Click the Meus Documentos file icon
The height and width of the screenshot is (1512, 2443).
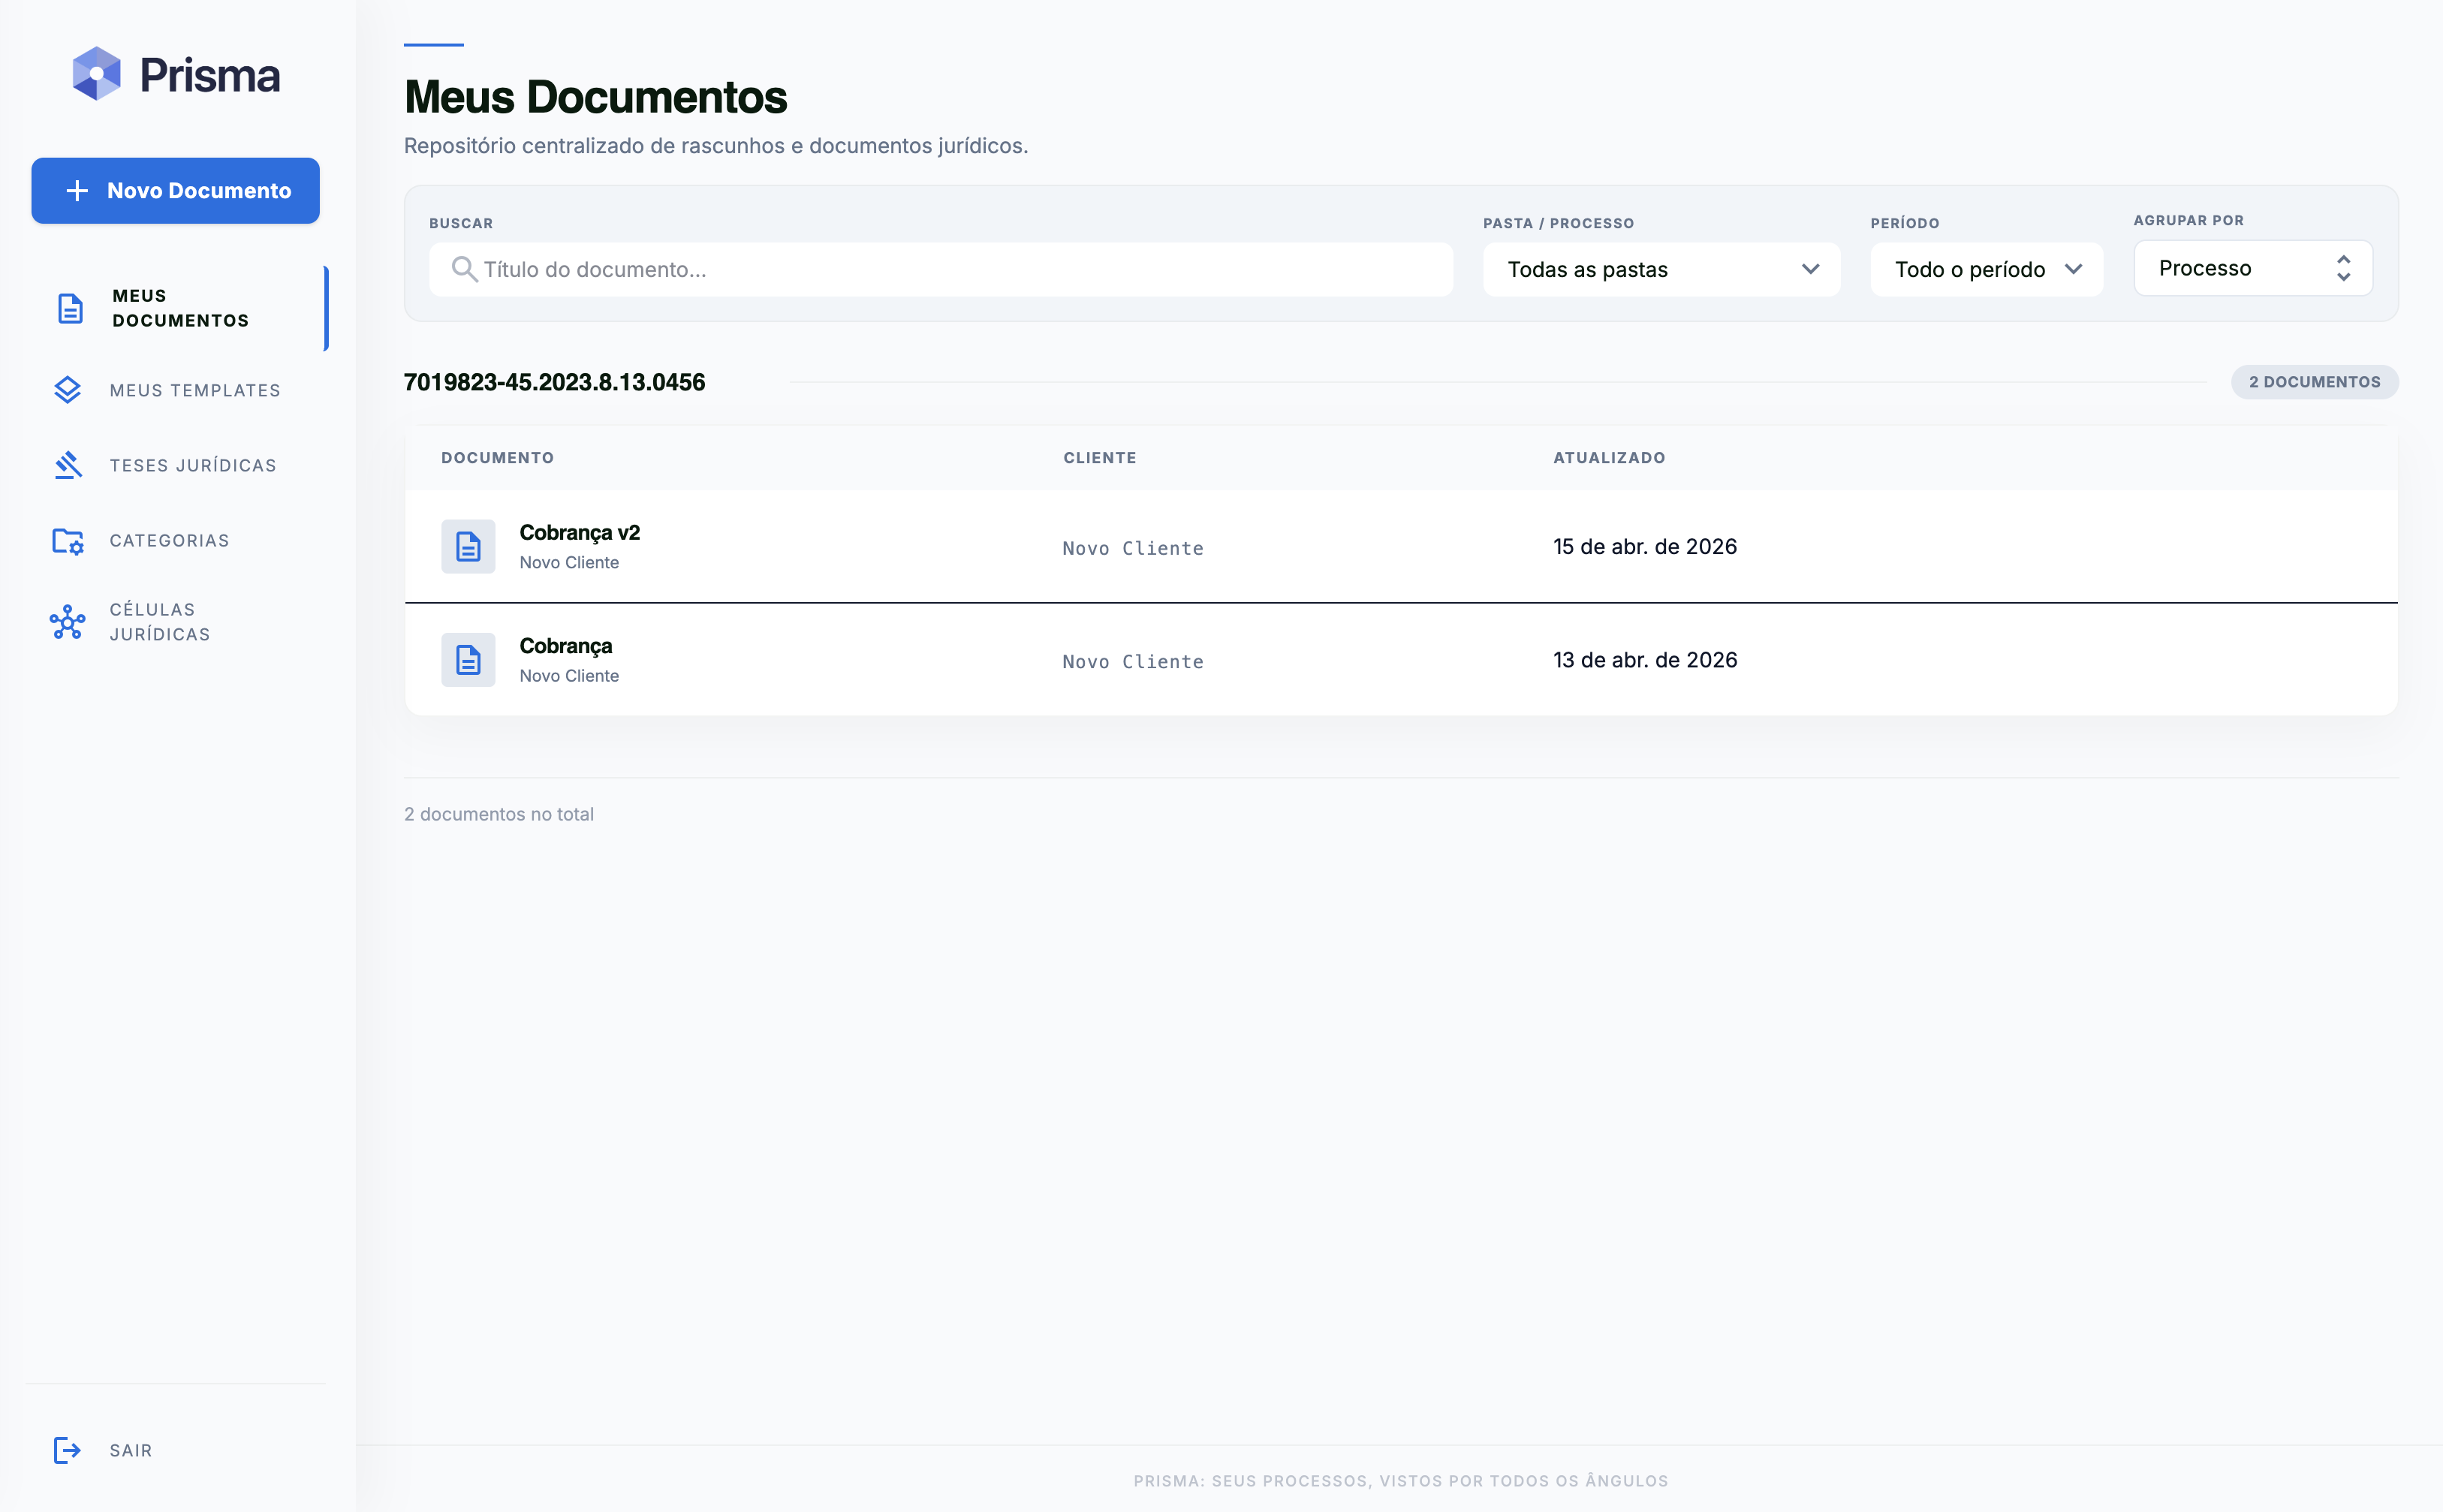coord(70,308)
